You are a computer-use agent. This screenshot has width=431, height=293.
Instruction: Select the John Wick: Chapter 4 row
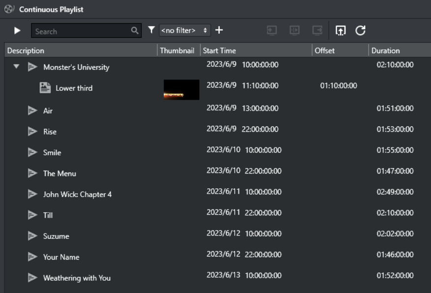tap(77, 194)
